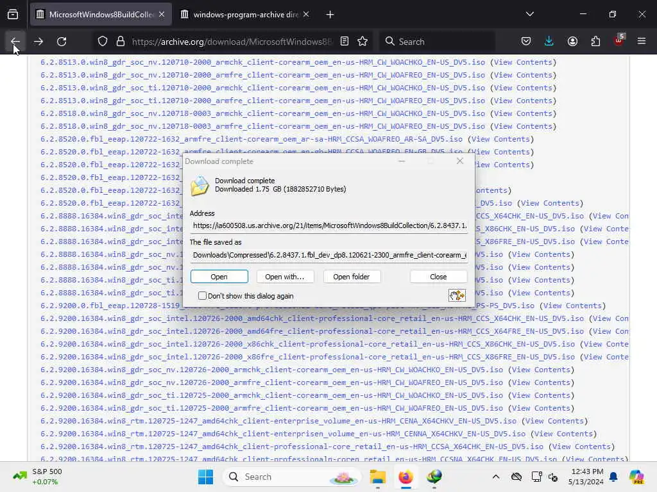Go forward with the forward arrow
The image size is (657, 492).
38,42
